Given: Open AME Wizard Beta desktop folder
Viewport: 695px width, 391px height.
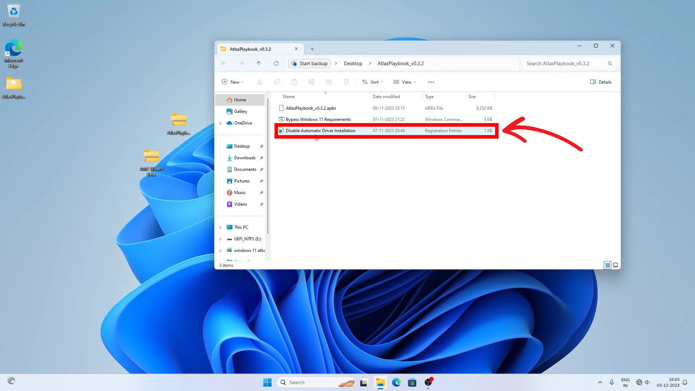Looking at the screenshot, I should coord(151,157).
